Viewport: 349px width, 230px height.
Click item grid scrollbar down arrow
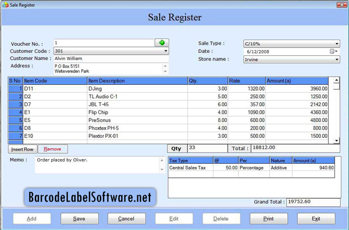[x=337, y=141]
